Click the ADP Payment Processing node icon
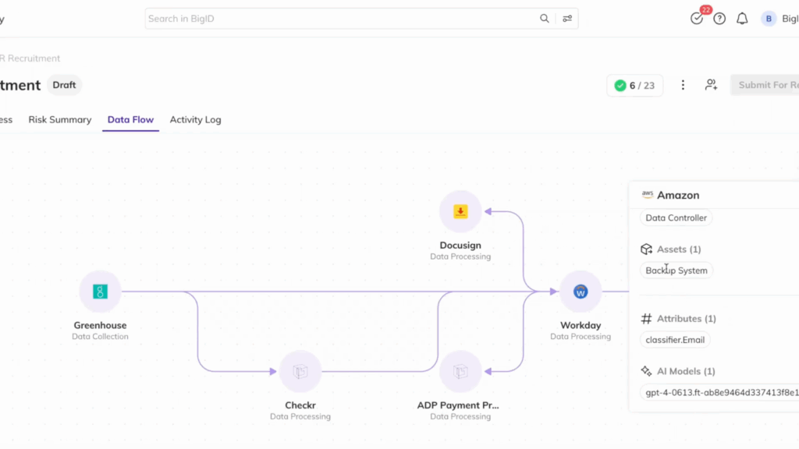 460,372
